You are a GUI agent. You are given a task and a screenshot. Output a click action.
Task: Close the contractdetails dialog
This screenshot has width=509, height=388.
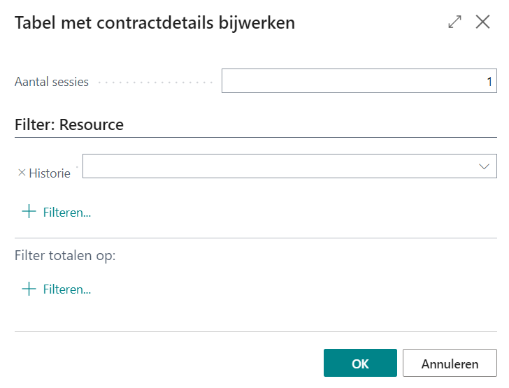[482, 22]
